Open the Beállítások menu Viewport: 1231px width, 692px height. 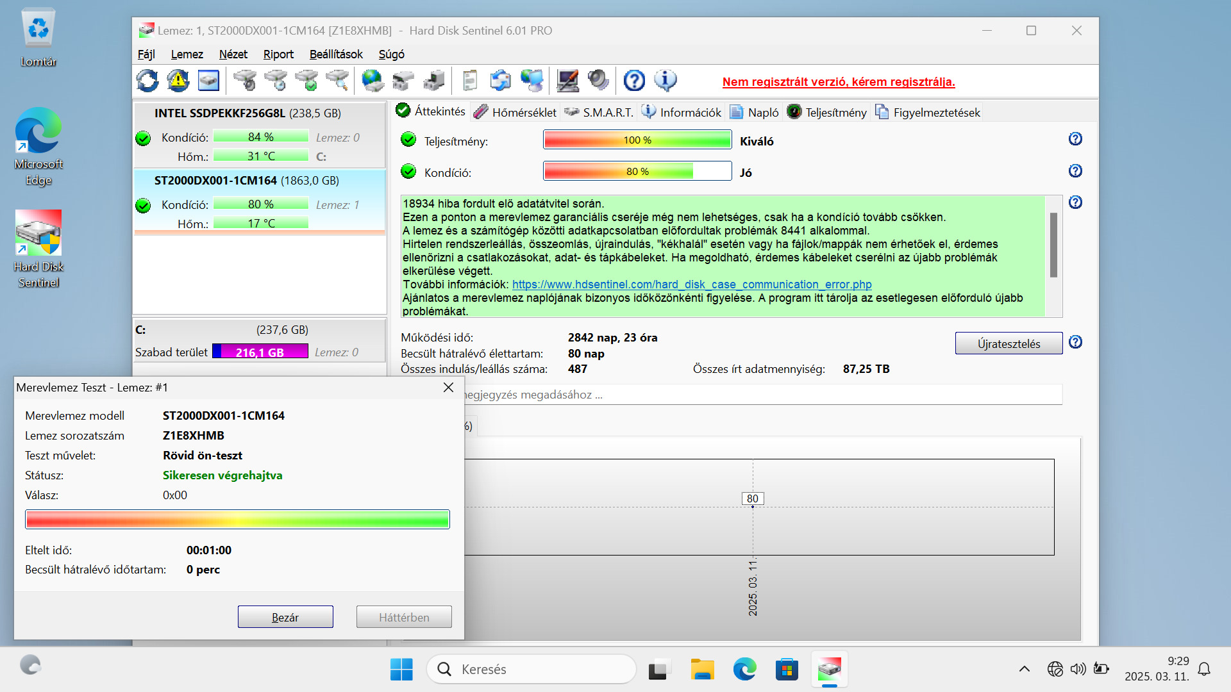pyautogui.click(x=335, y=54)
